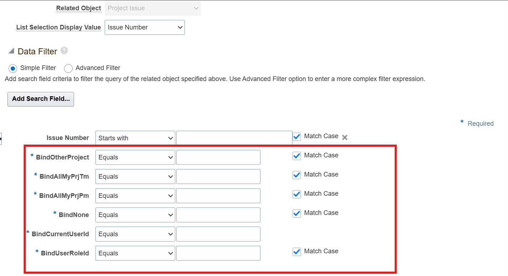The width and height of the screenshot is (508, 276).
Task: Select the BindAllMyPrjPm value field
Action: (218, 196)
